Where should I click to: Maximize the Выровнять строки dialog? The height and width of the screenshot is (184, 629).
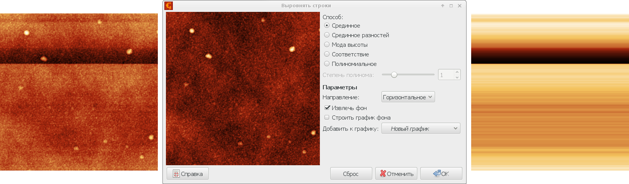point(451,6)
